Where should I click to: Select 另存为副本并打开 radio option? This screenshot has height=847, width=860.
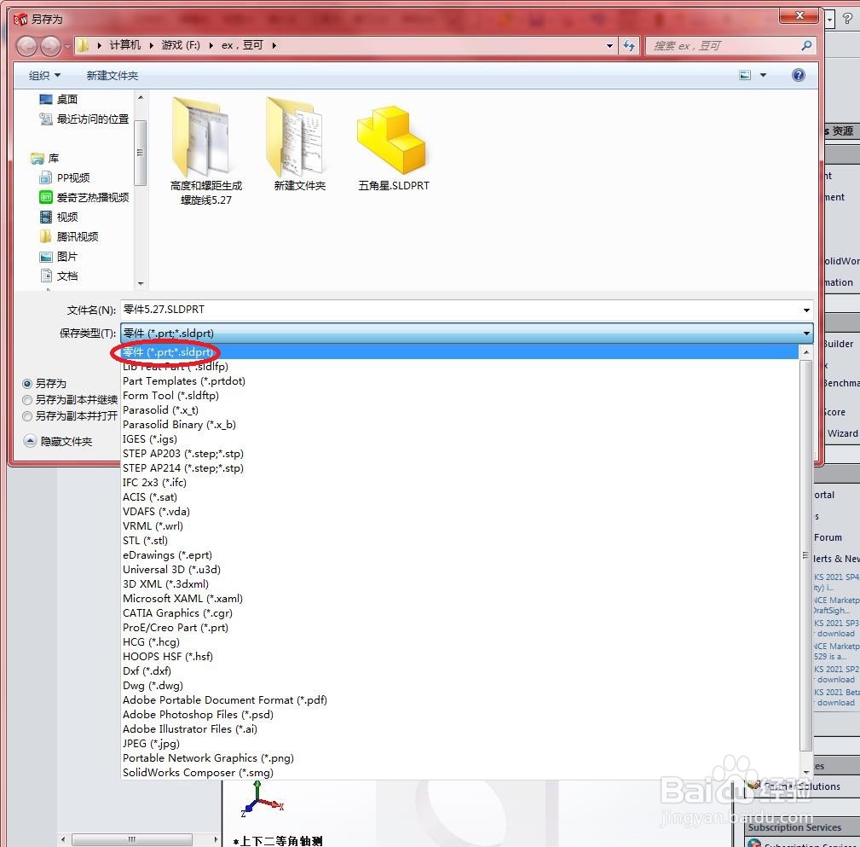coord(70,416)
